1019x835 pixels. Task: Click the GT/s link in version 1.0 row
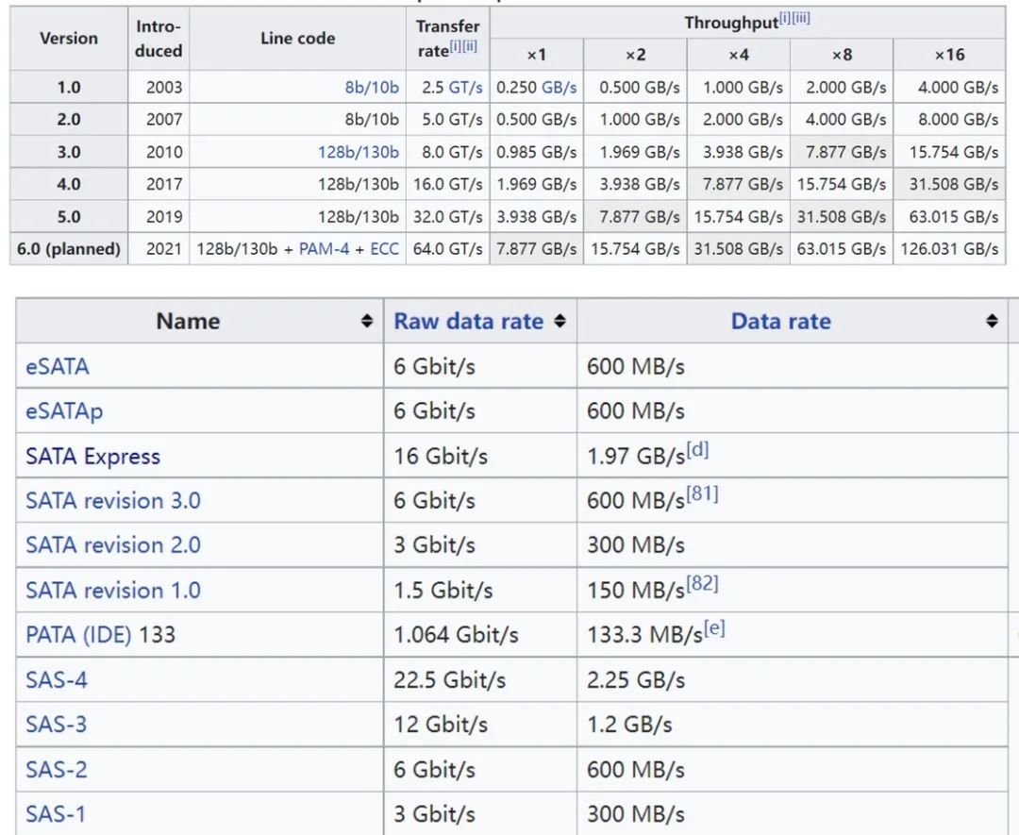pyautogui.click(x=466, y=88)
